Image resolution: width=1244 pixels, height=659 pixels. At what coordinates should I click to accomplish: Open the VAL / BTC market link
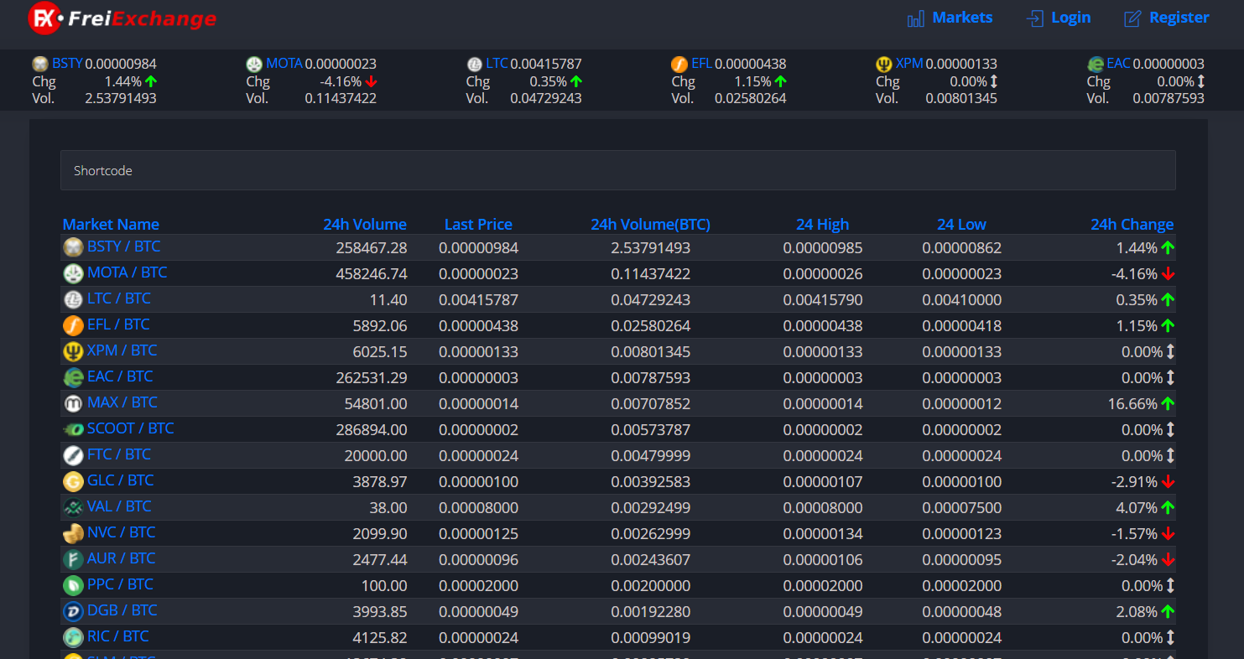(x=119, y=506)
